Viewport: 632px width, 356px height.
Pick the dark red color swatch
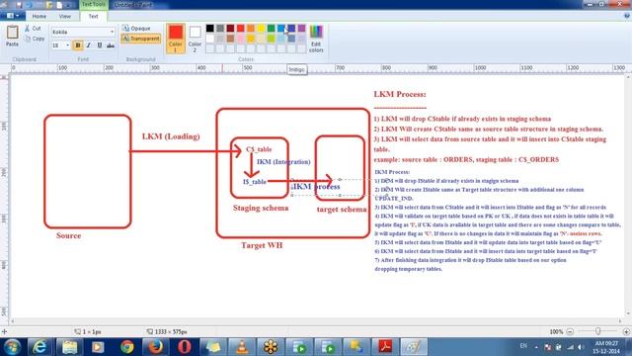(x=230, y=28)
